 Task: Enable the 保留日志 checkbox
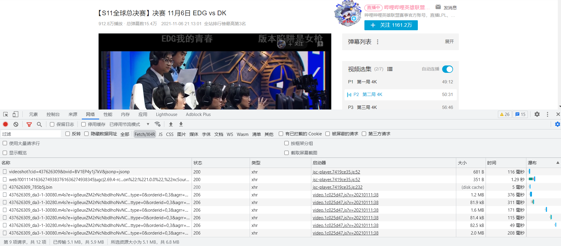click(52, 124)
